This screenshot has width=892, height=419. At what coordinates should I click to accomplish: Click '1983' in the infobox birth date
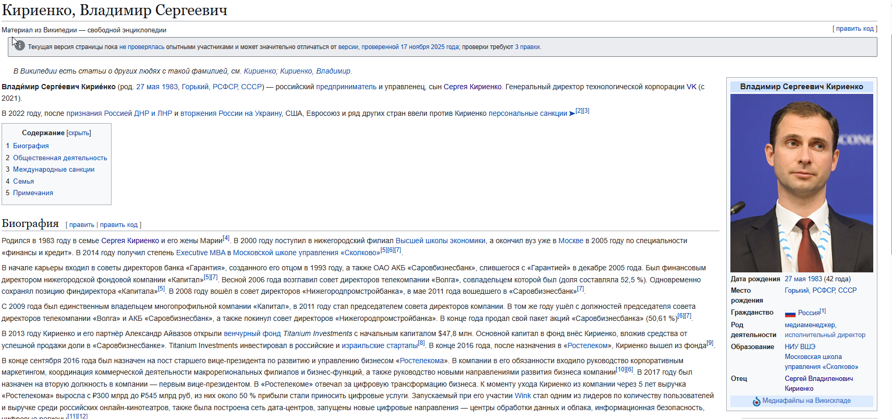815,279
